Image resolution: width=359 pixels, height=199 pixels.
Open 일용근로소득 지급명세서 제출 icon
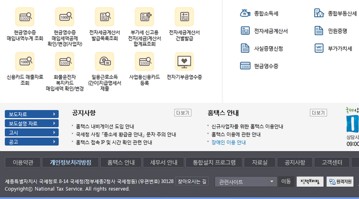104,61
